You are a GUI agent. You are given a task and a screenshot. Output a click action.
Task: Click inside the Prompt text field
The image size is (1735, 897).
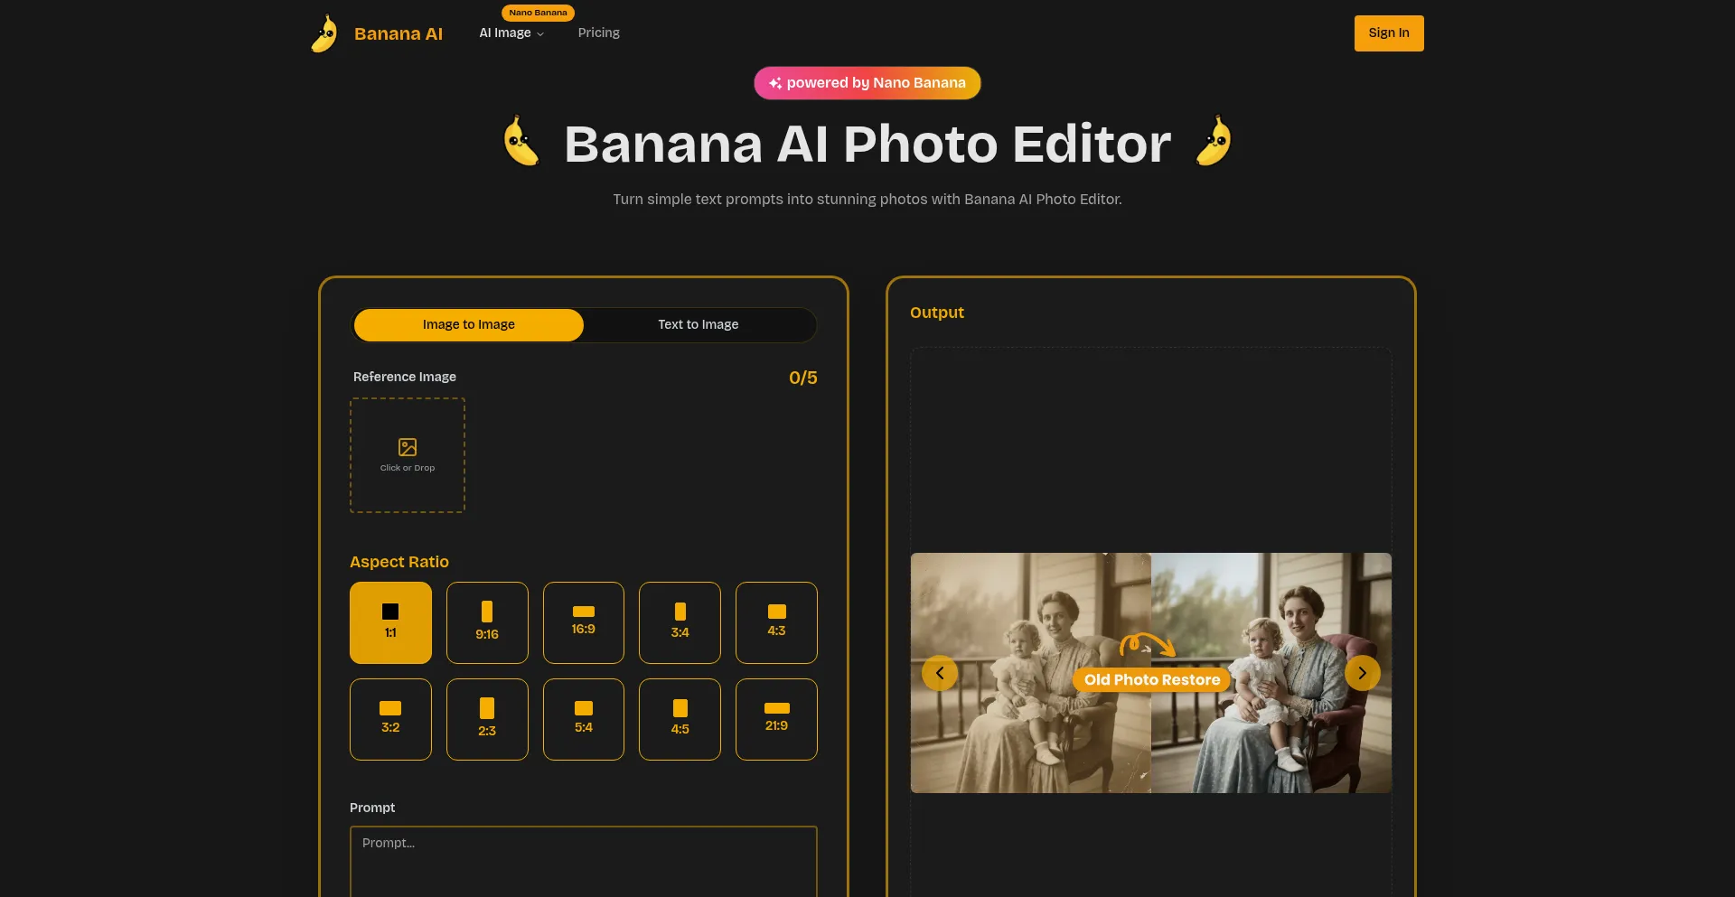click(x=583, y=863)
